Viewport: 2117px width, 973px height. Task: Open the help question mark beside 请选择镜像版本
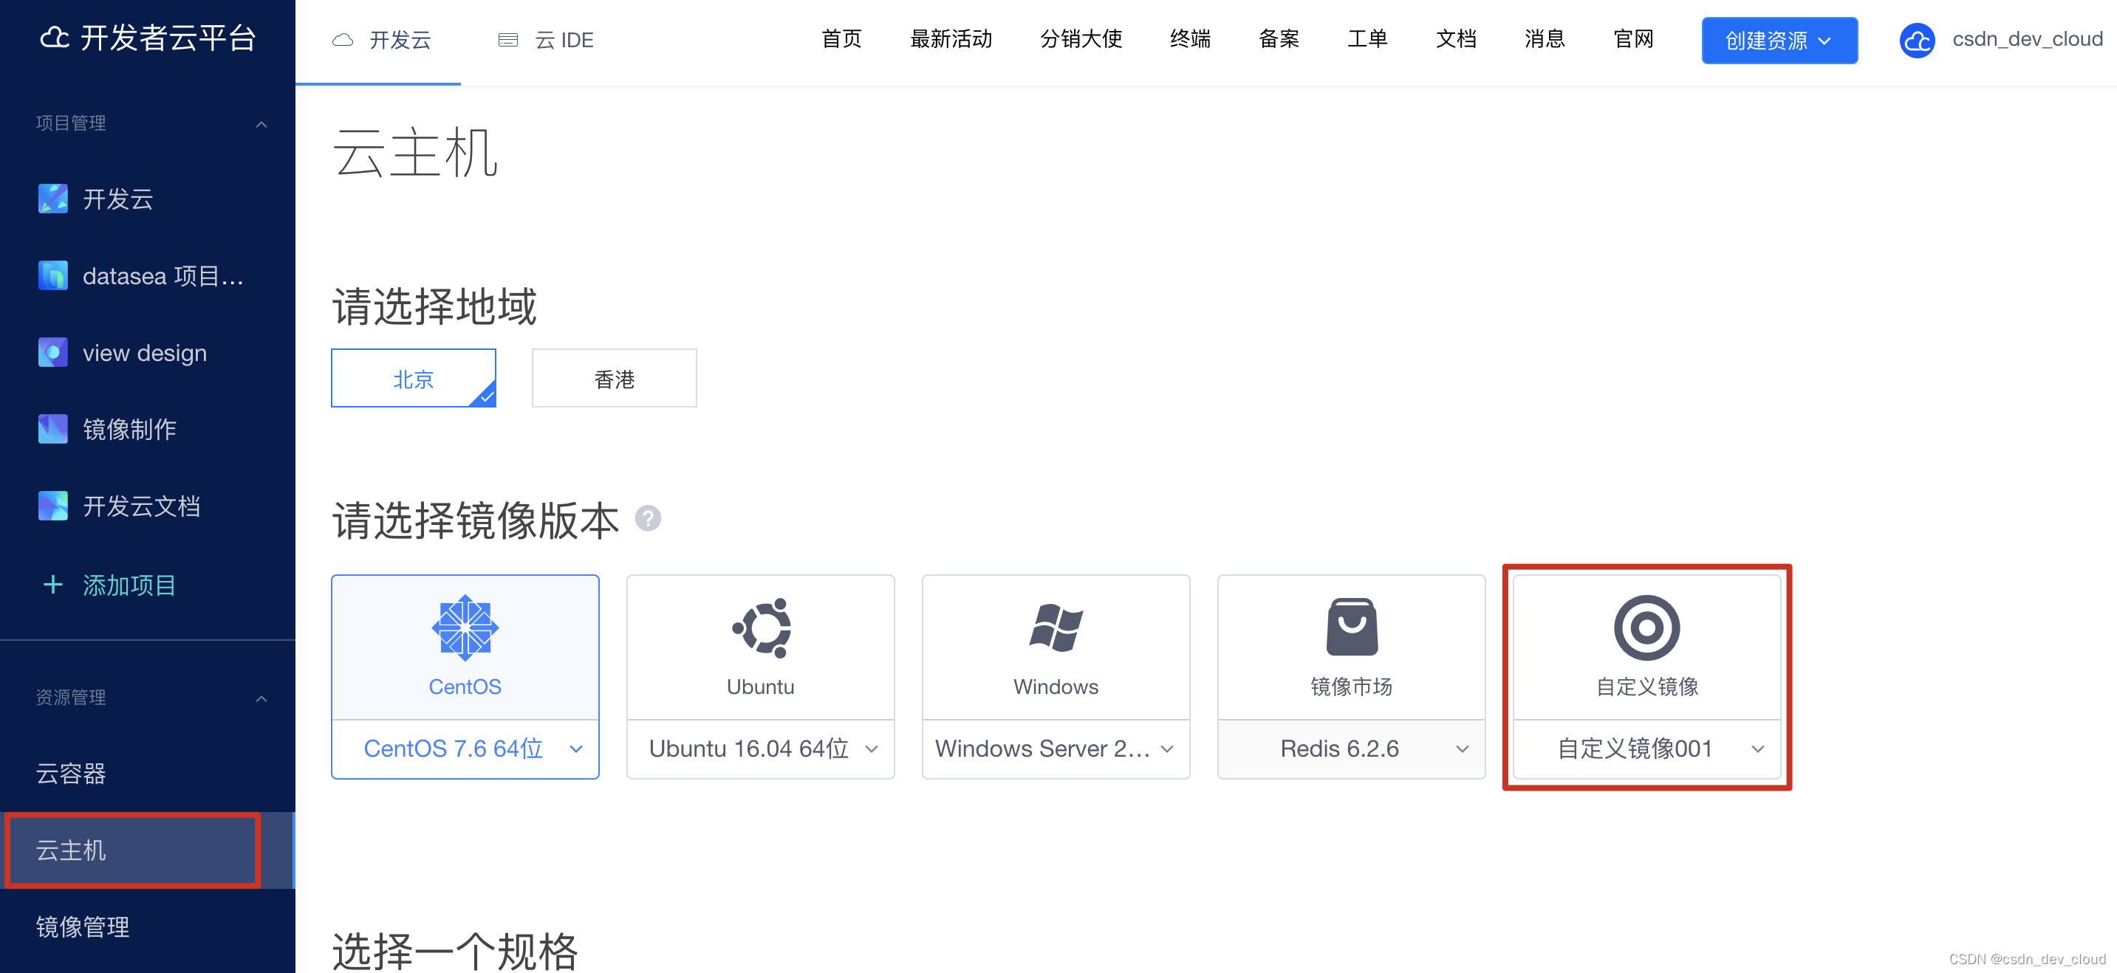coord(648,519)
